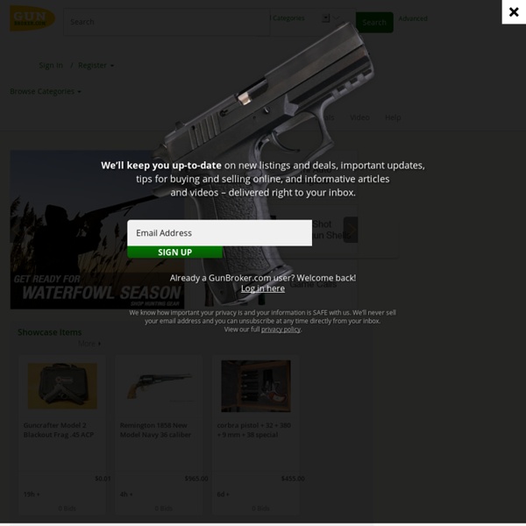Open the All Categories dropdown
The width and height of the screenshot is (526, 526).
pos(304,18)
